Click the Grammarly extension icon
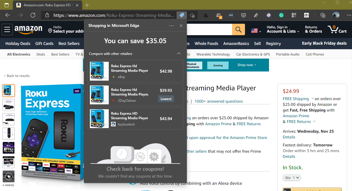 point(281,15)
